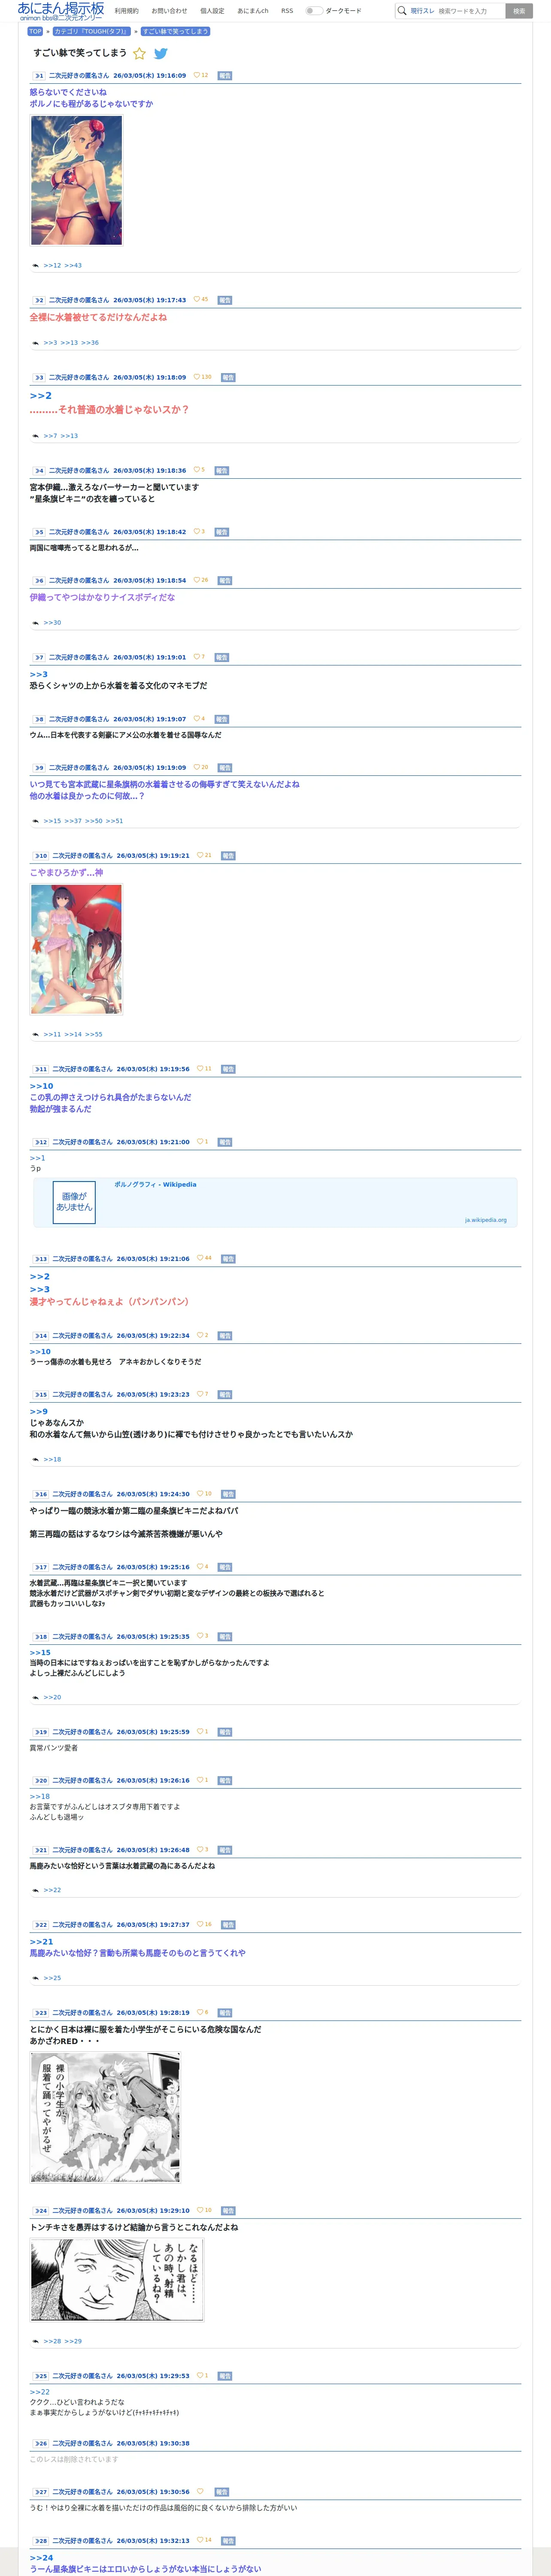Open あにまんch in header menu
This screenshot has width=551, height=2576.
[x=253, y=11]
